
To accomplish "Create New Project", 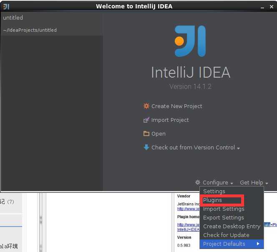I will click(x=176, y=106).
